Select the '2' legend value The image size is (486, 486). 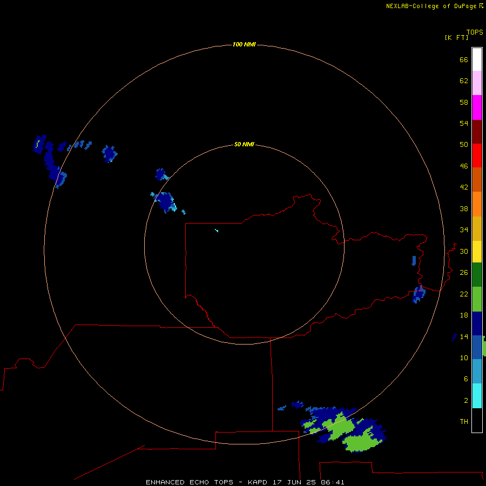click(x=466, y=401)
